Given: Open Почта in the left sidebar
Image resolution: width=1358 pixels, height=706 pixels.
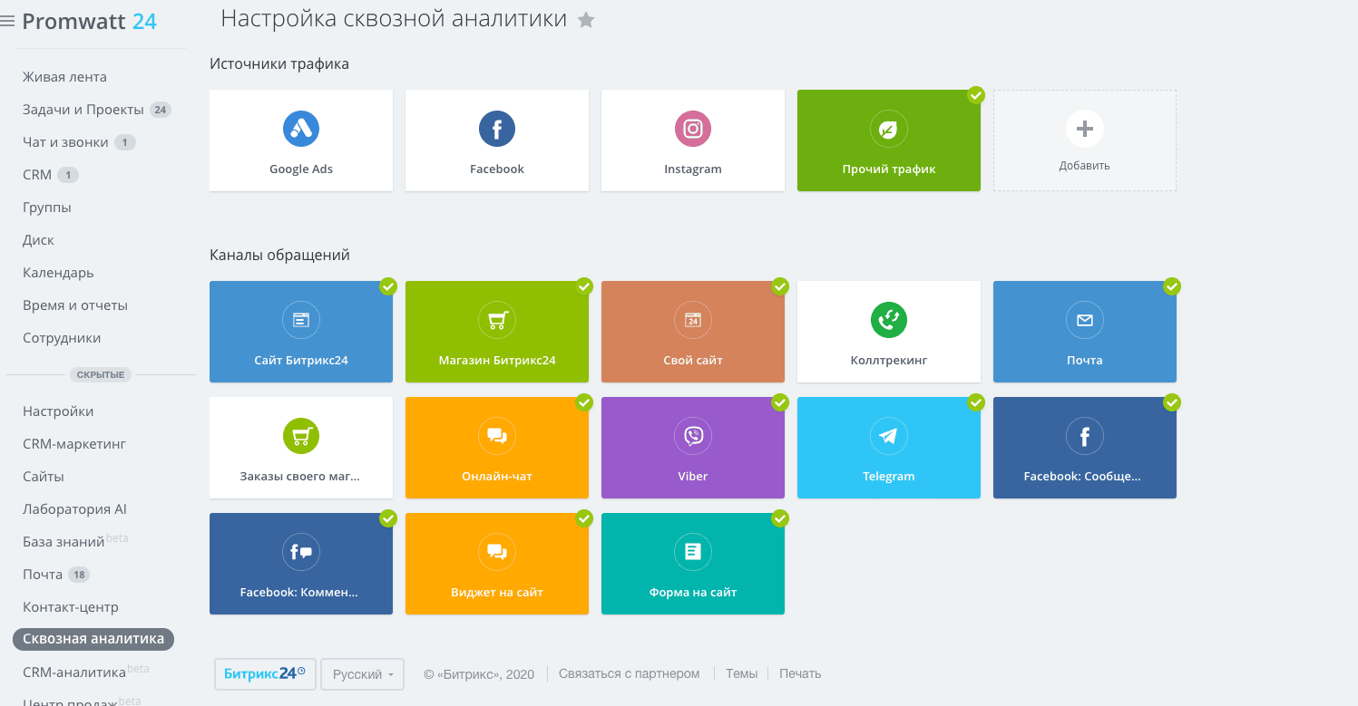Looking at the screenshot, I should (43, 575).
